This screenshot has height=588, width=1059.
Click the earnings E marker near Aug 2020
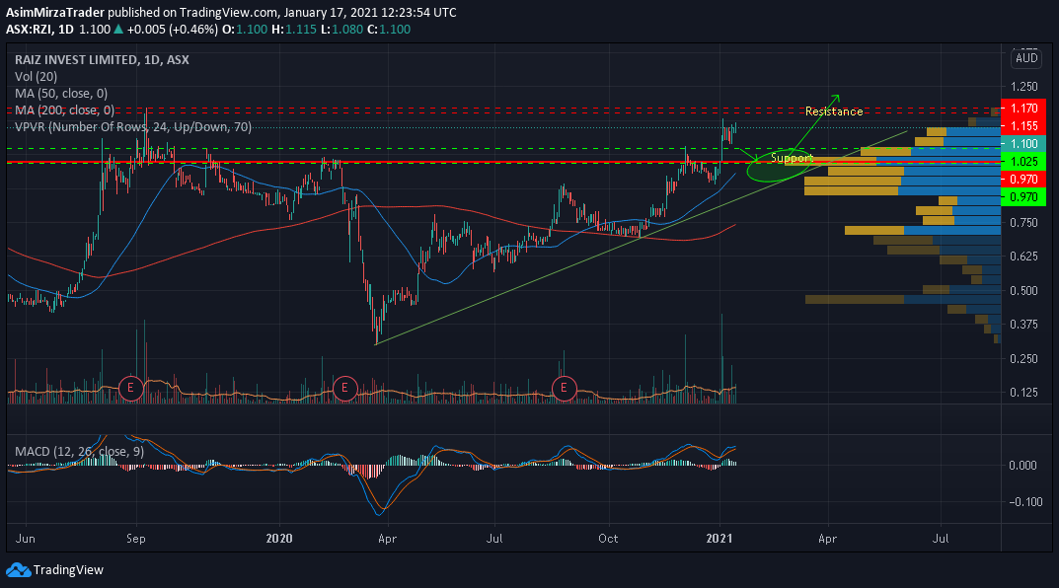point(564,388)
